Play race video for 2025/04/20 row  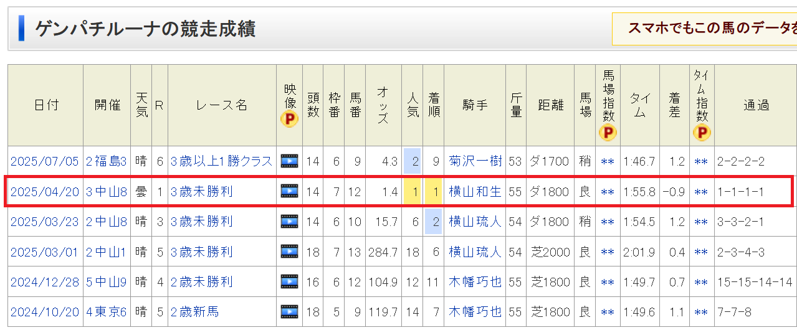(290, 192)
